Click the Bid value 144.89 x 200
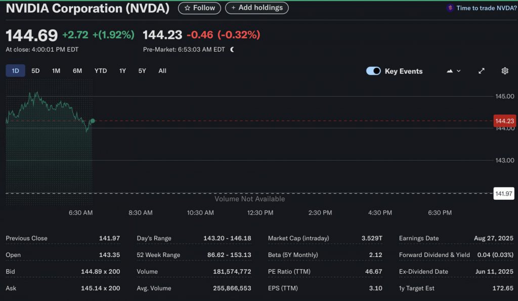Screen dimensions: 518x301 [101, 272]
